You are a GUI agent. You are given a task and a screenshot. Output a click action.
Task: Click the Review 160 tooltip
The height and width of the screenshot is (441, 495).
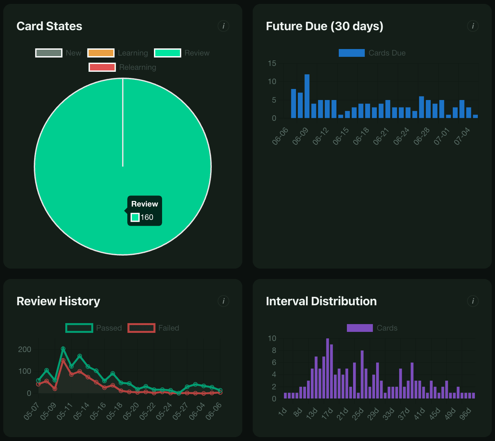click(144, 211)
